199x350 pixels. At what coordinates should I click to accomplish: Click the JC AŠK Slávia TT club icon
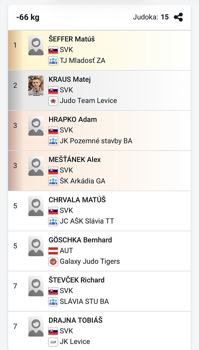[x=53, y=221]
